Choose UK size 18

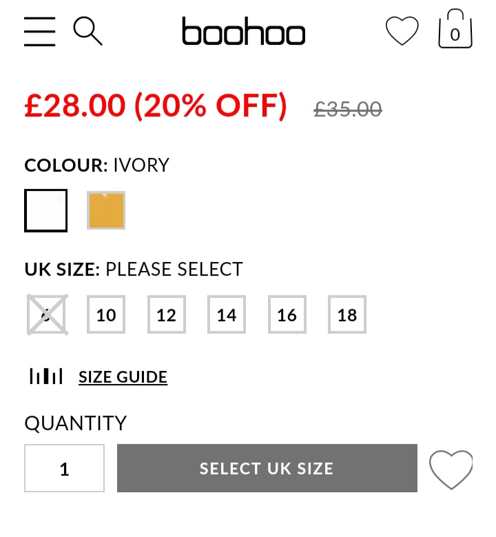(x=347, y=314)
